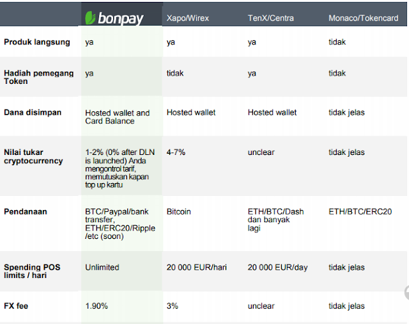Select the 3% FX fee cell
This screenshot has height=324, width=409.
[173, 305]
